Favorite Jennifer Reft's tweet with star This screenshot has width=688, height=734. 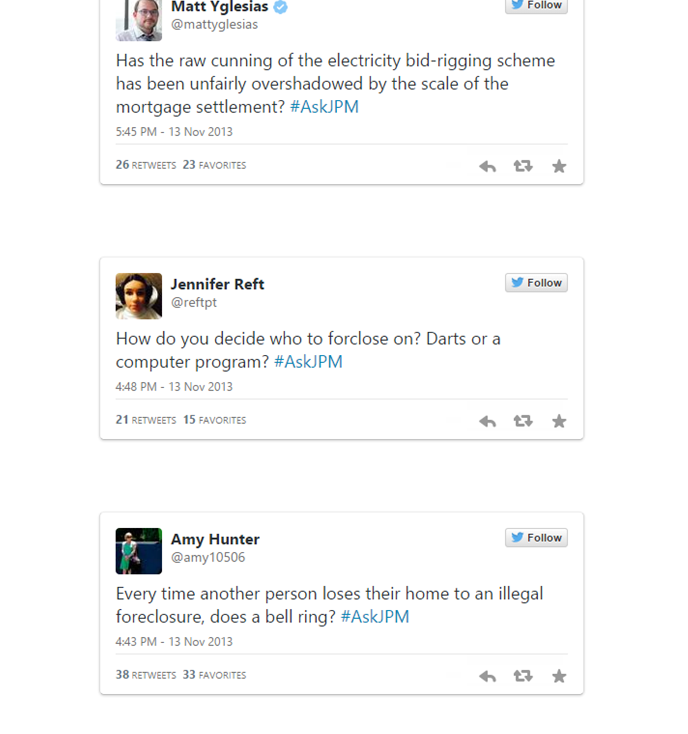pos(559,421)
